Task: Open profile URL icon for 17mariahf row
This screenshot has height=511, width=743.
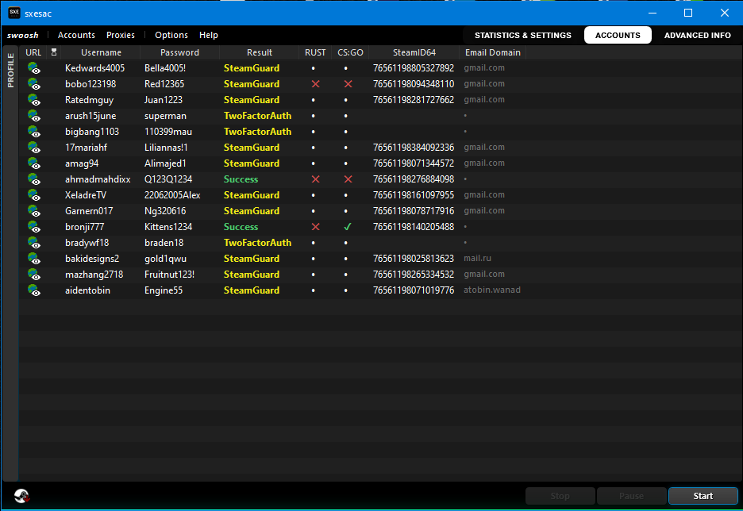Action: (33, 148)
